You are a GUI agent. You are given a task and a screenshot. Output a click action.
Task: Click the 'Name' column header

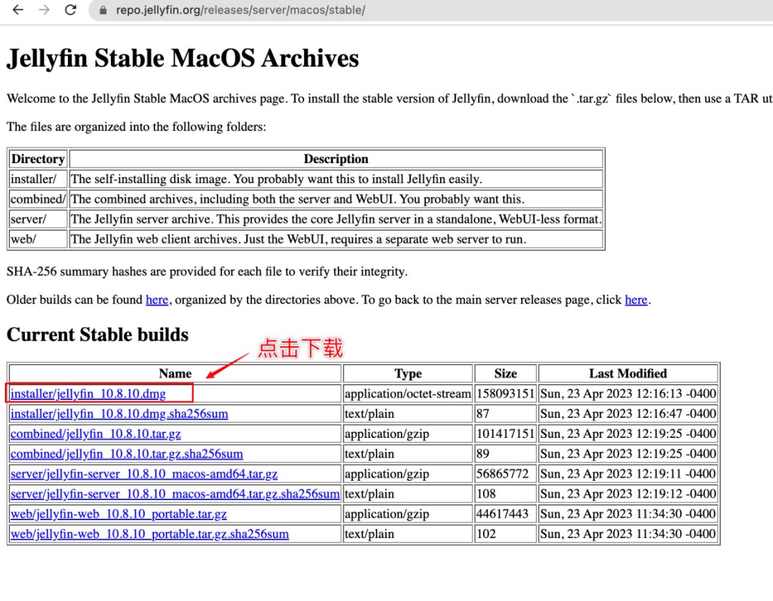point(175,373)
